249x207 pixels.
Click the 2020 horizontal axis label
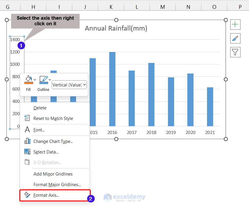point(190,132)
